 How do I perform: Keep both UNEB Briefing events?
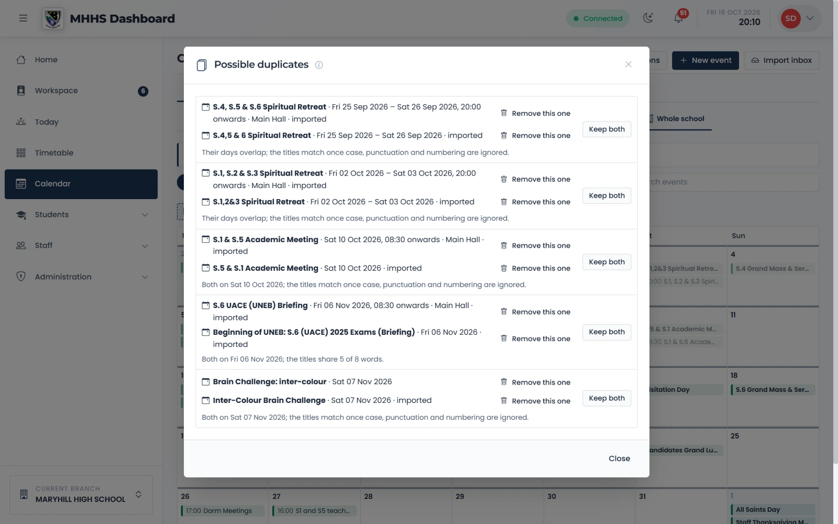coord(607,332)
